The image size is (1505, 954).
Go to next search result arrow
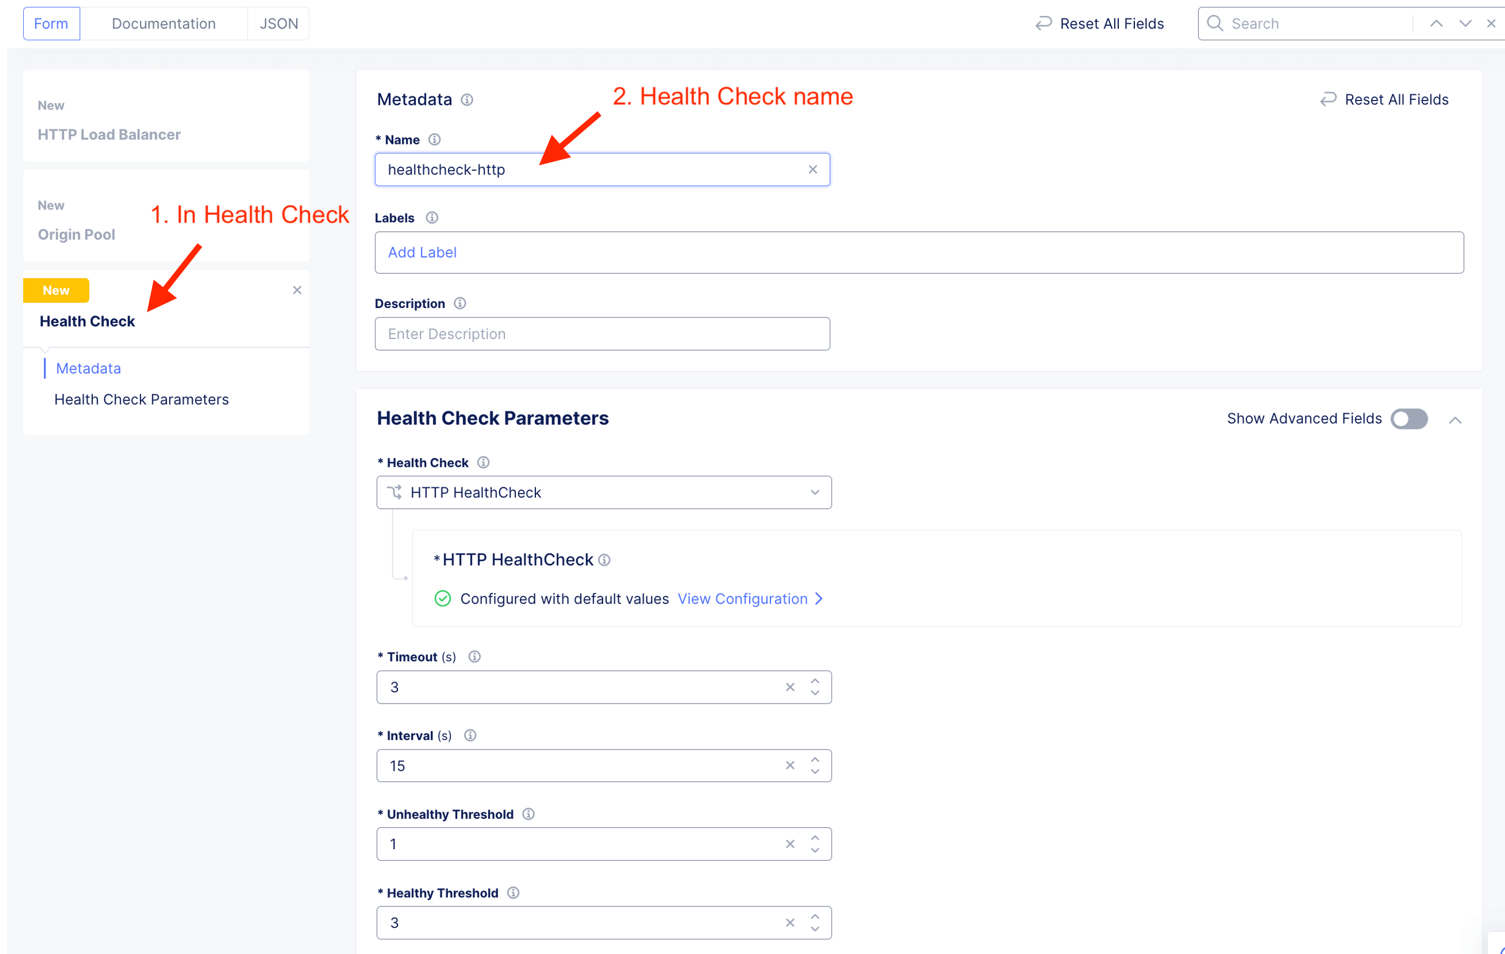1465,24
